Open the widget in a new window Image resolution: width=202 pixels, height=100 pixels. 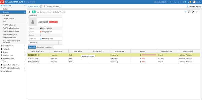[193, 12]
